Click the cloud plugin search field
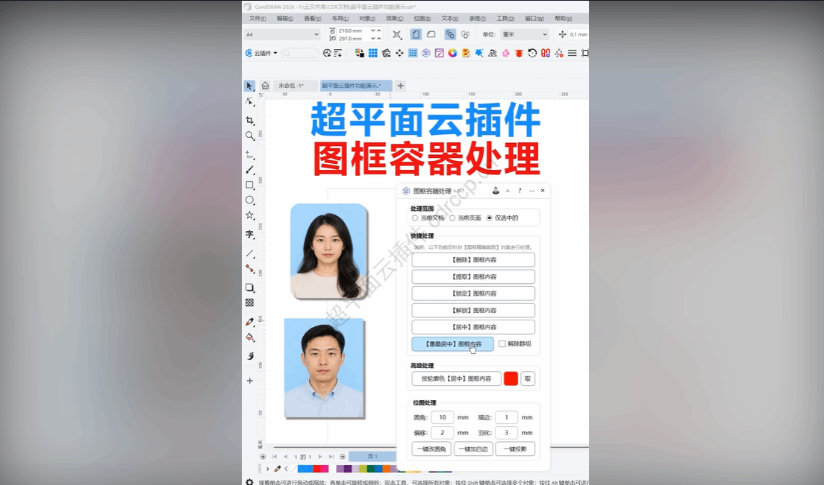The width and height of the screenshot is (824, 485). pos(300,53)
